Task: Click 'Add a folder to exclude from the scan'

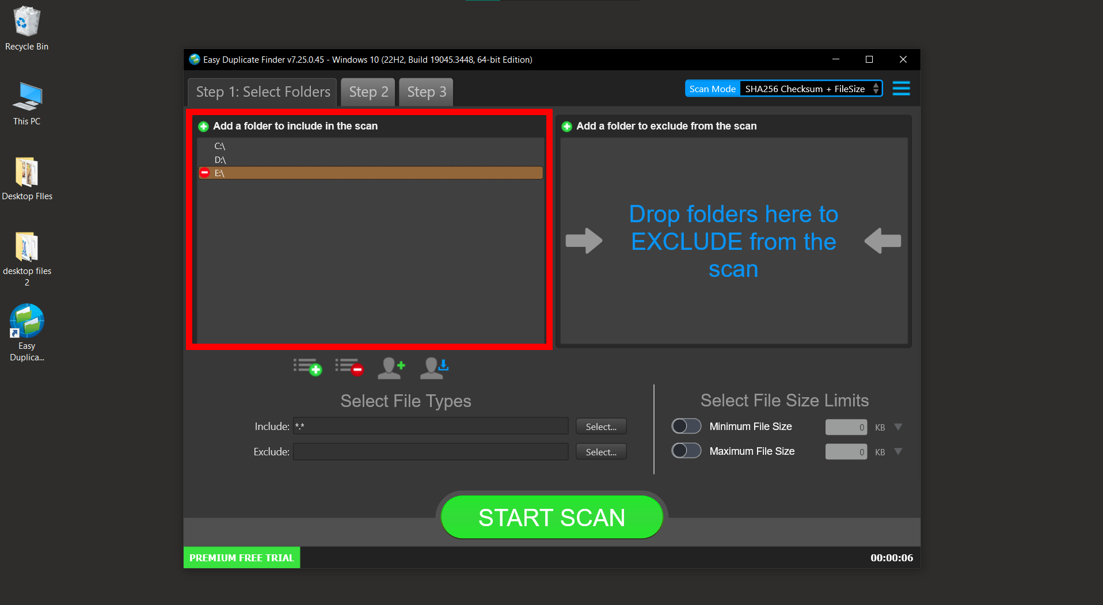Action: click(x=667, y=126)
